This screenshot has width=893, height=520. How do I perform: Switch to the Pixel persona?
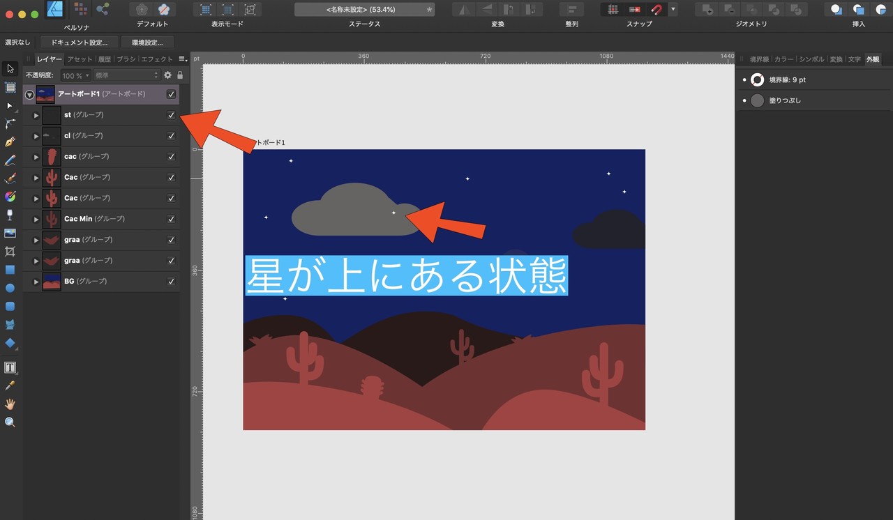click(80, 9)
